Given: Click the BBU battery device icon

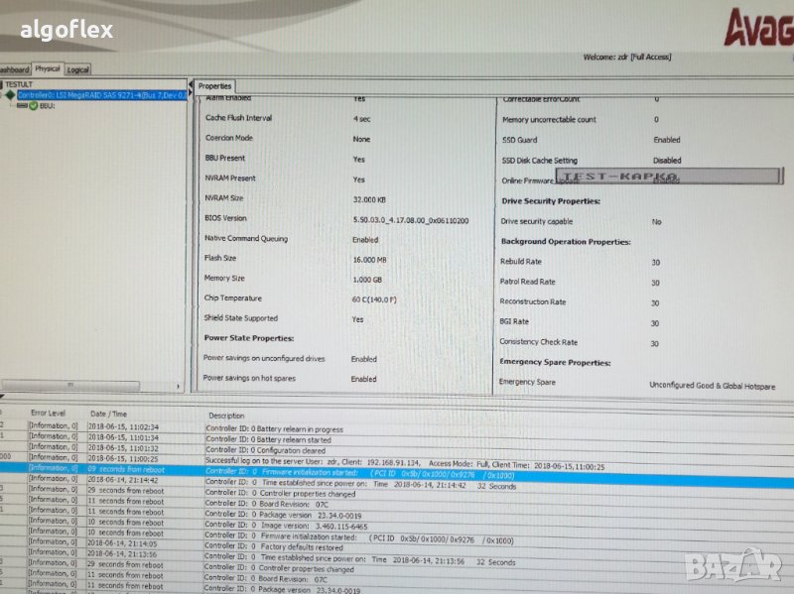Looking at the screenshot, I should click(21, 104).
